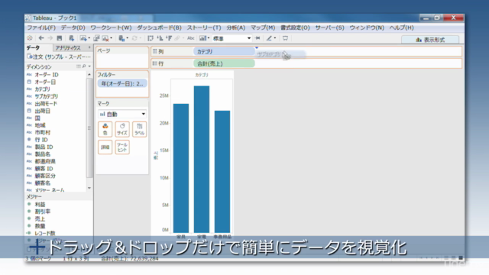Click the highlight pen icon
This screenshot has width=489, height=275.
pyautogui.click(x=269, y=38)
